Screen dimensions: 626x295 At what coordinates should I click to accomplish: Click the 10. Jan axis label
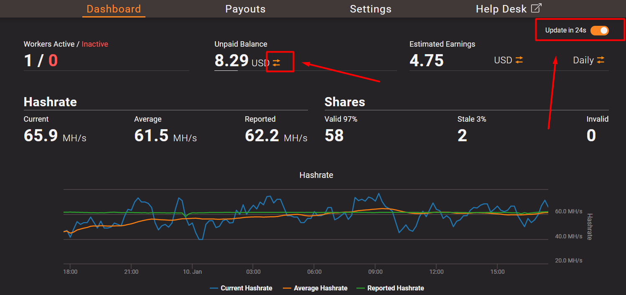192,272
